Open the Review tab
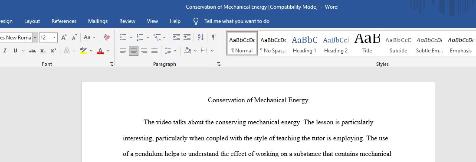This screenshot has width=476, height=162. coord(127,21)
